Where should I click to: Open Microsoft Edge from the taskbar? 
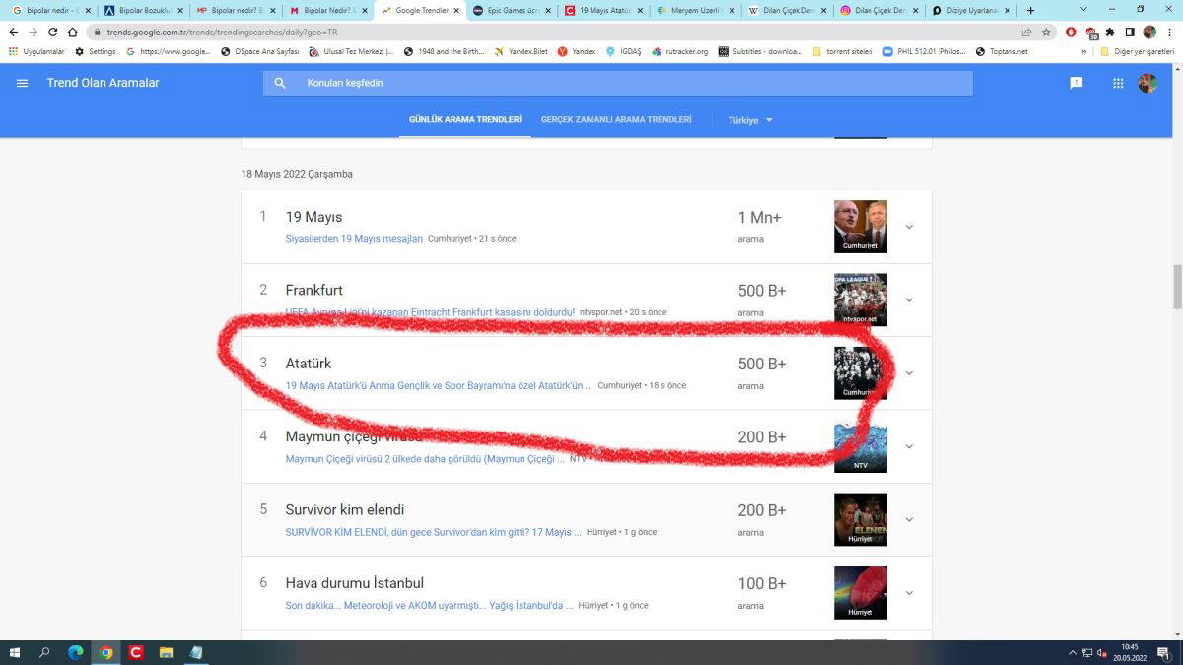[74, 651]
